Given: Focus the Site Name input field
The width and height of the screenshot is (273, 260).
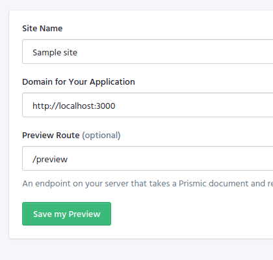Looking at the screenshot, I should coord(148,51).
